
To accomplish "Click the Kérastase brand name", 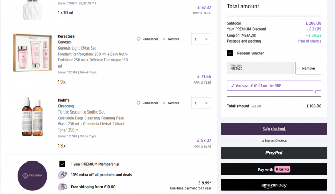I will (66, 36).
